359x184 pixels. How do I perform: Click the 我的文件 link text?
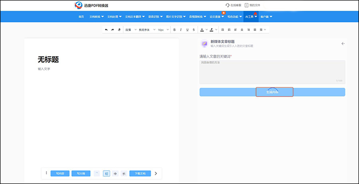[255, 5]
